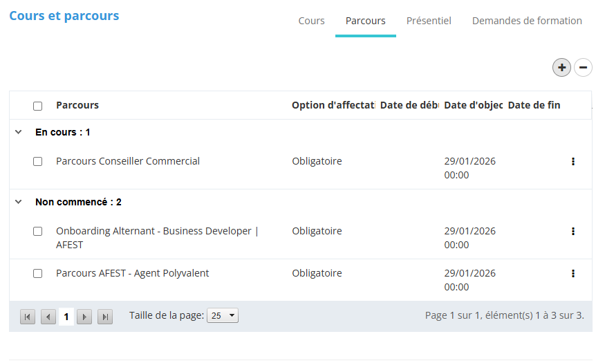Image resolution: width=605 pixels, height=363 pixels.
Task: Switch to the Cours tab
Action: coord(311,21)
